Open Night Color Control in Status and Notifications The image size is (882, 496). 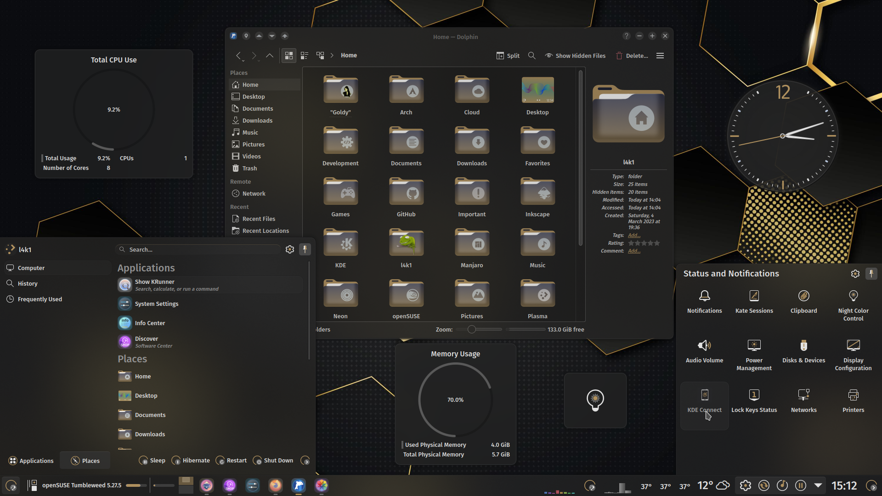point(853,302)
